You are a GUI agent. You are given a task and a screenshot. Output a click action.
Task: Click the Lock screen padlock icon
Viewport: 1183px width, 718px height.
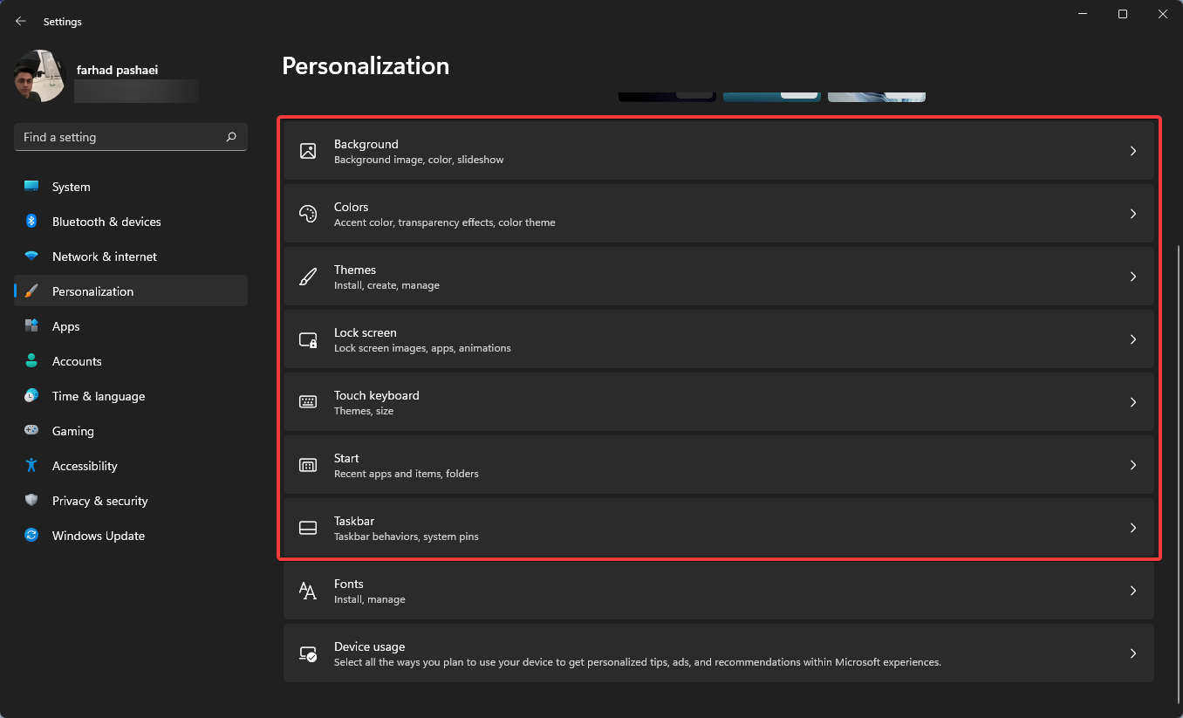[x=308, y=339]
